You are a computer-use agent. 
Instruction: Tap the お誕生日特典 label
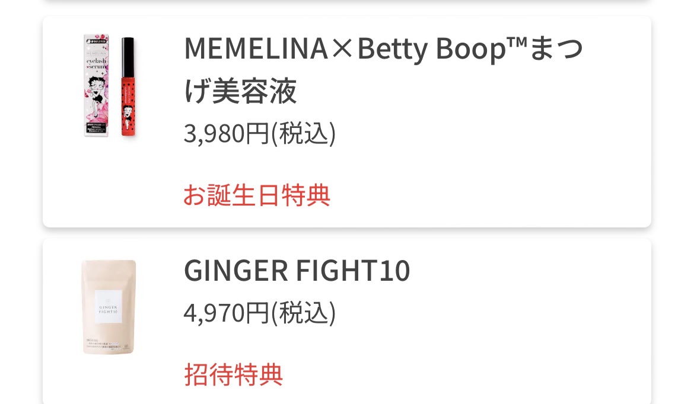(256, 195)
